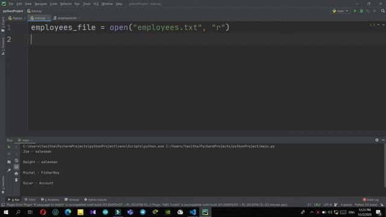Open Visual Studio from taskbar
The height and width of the screenshot is (217, 386).
point(93,212)
